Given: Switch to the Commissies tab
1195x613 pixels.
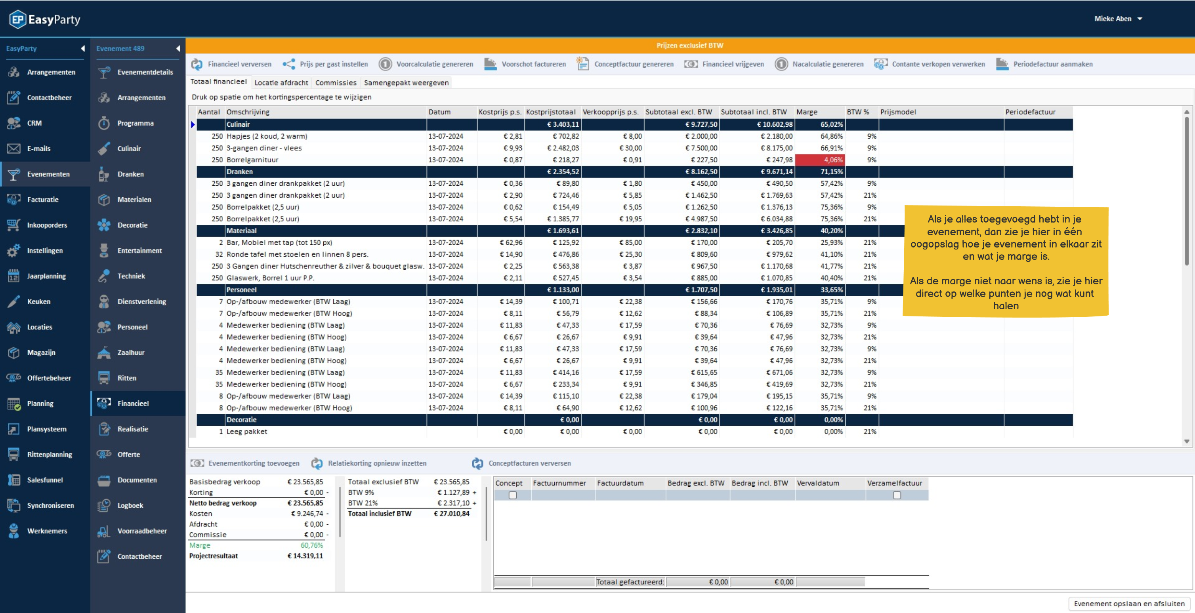Looking at the screenshot, I should tap(336, 82).
